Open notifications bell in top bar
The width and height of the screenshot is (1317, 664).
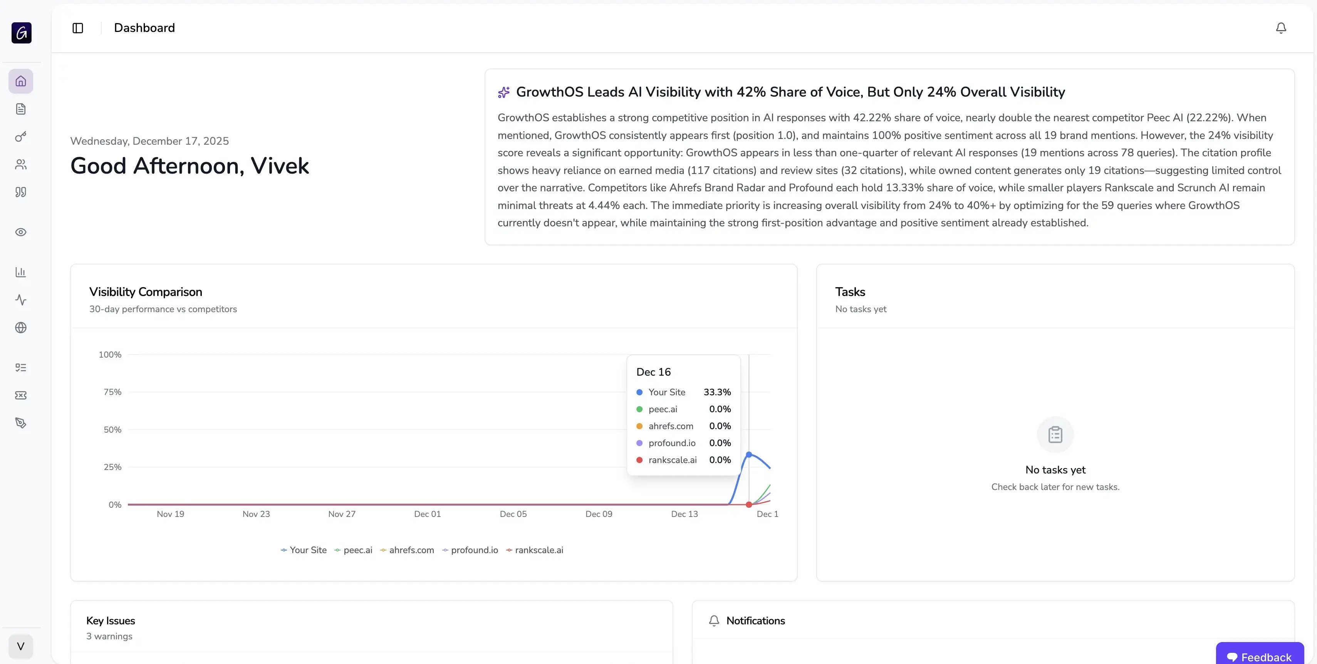pyautogui.click(x=1281, y=28)
